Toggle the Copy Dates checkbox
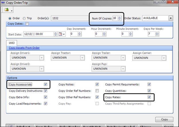Viewport: 179px width, 127px height. 27,24
